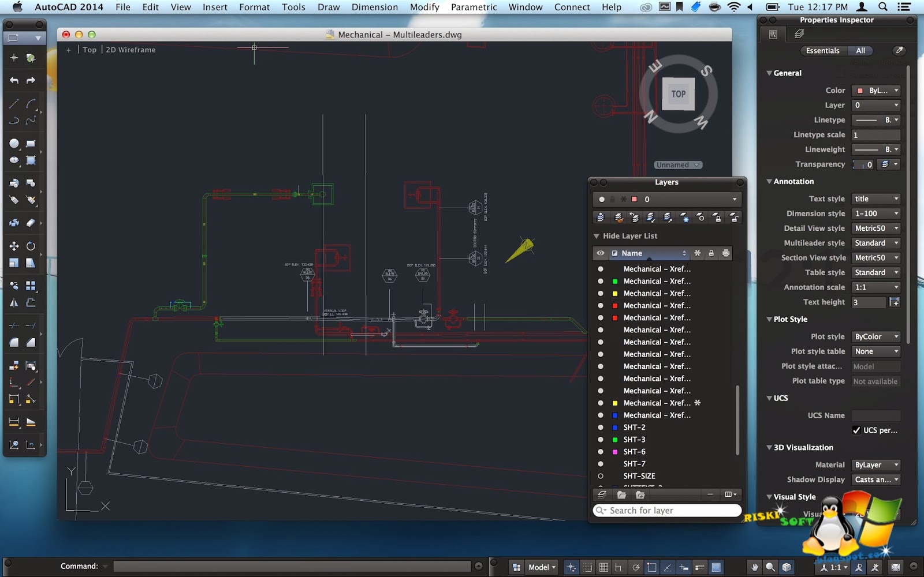The image size is (924, 577).
Task: Click the General Color swatch property
Action: [x=860, y=91]
